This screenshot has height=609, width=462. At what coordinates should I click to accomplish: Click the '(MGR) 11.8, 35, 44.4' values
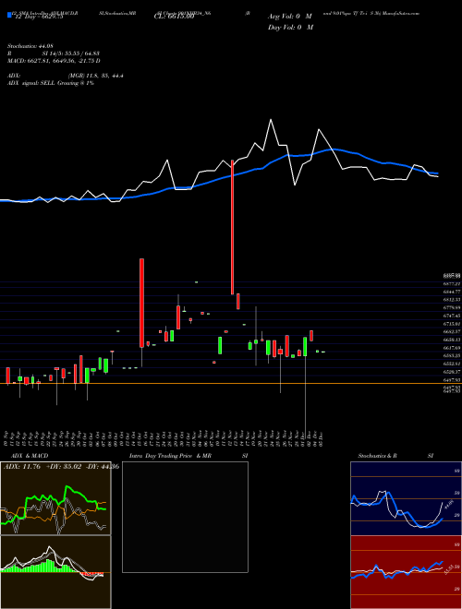click(96, 76)
